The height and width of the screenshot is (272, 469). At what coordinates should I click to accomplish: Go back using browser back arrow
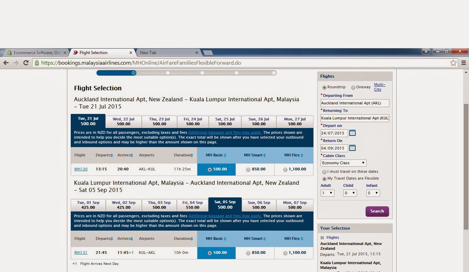point(6,63)
